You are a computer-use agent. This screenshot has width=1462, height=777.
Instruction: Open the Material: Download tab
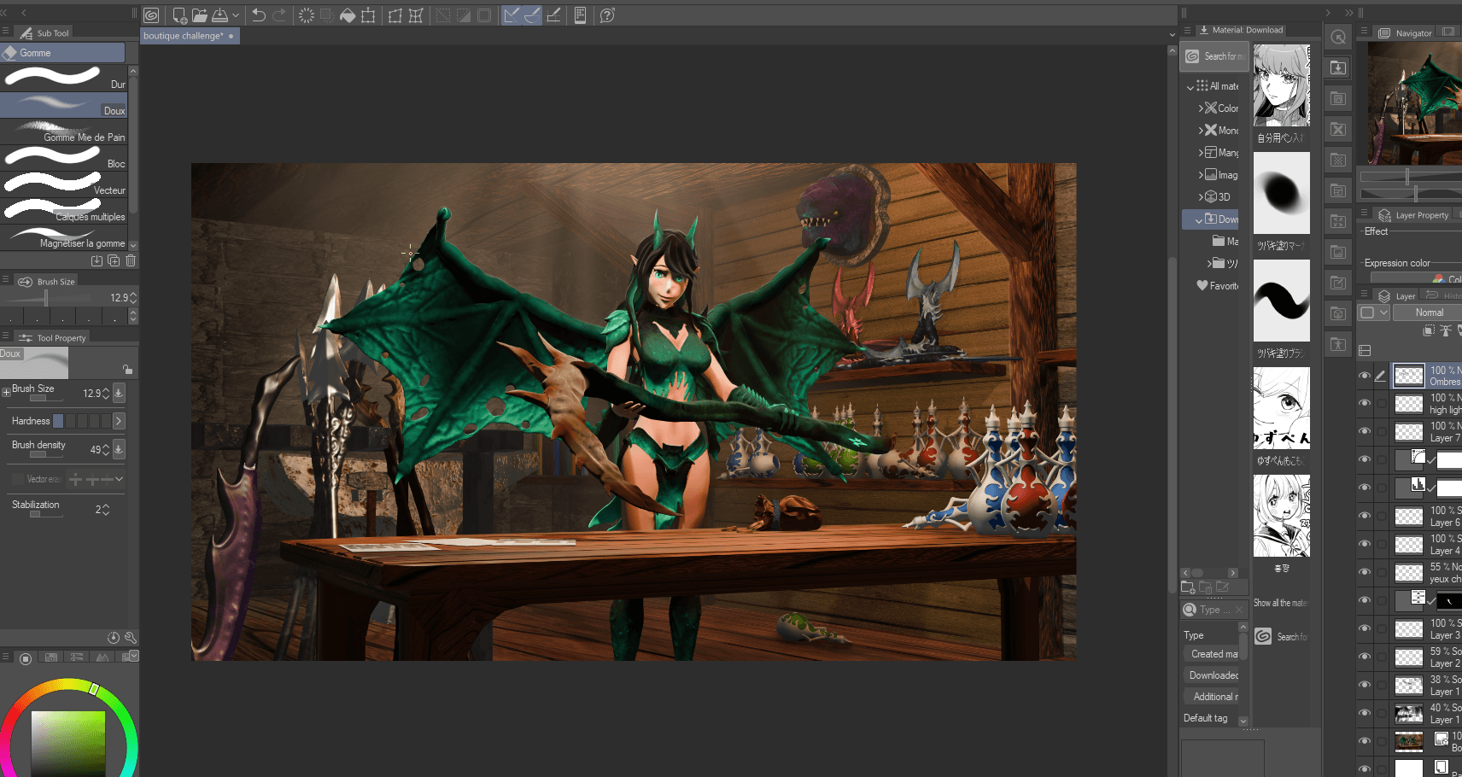[x=1241, y=30]
